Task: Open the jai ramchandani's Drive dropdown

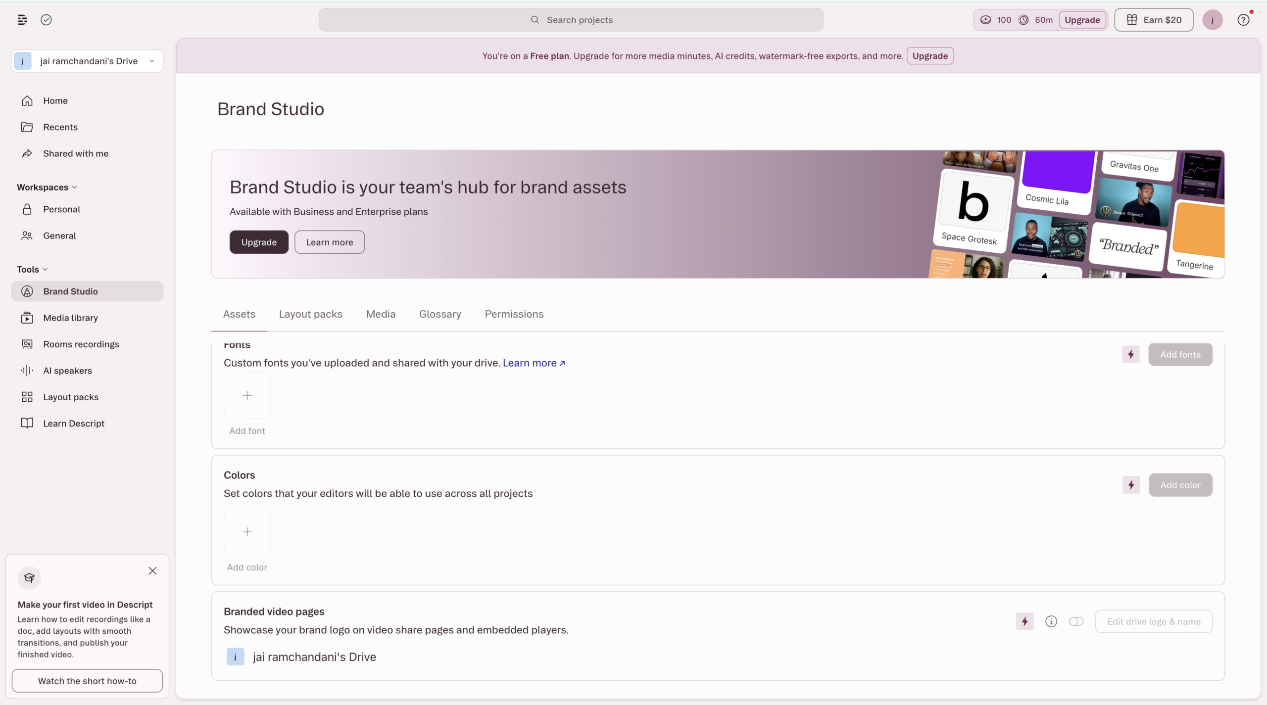Action: (87, 61)
